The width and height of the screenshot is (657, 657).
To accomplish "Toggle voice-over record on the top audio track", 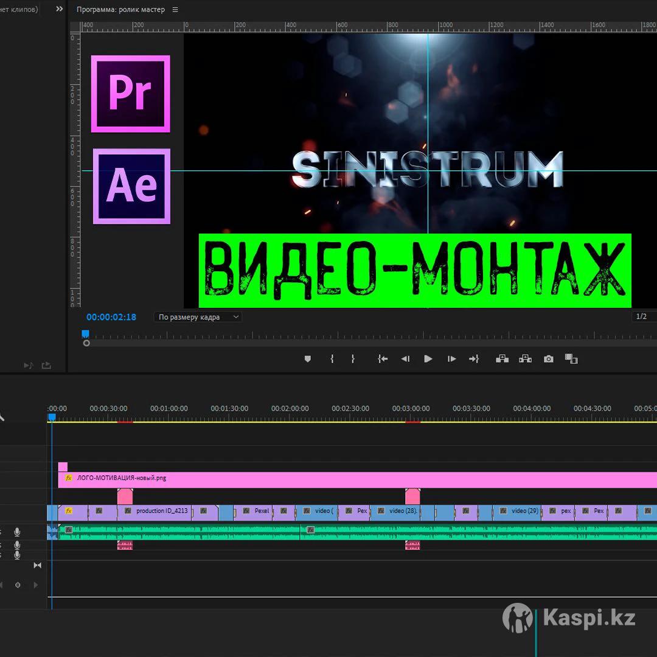I will (17, 532).
